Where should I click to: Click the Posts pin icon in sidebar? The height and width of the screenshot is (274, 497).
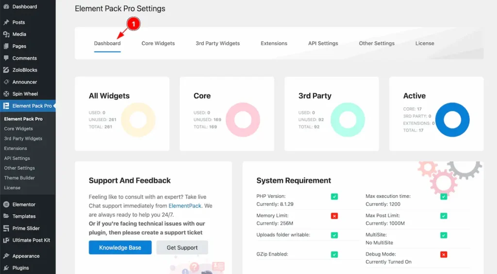6,22
